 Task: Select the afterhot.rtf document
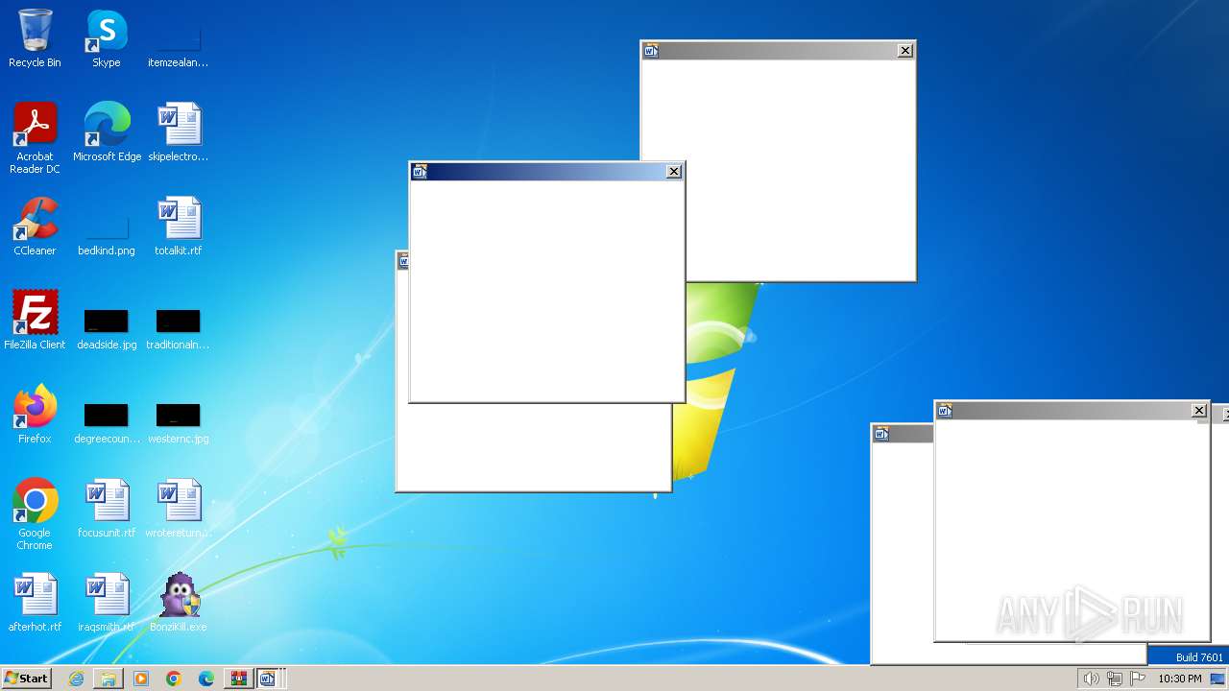click(x=35, y=603)
